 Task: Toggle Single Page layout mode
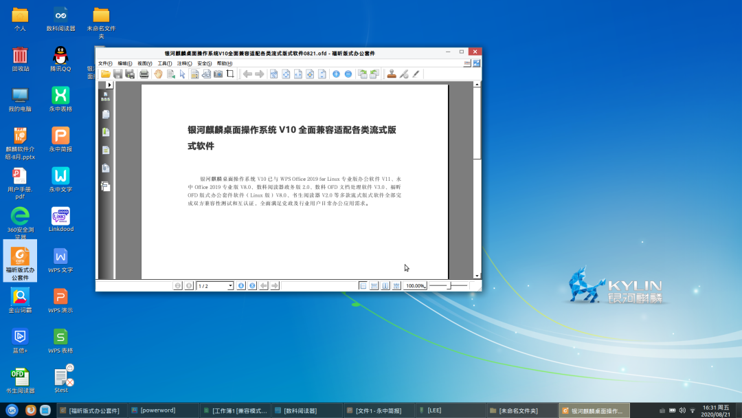tap(363, 286)
